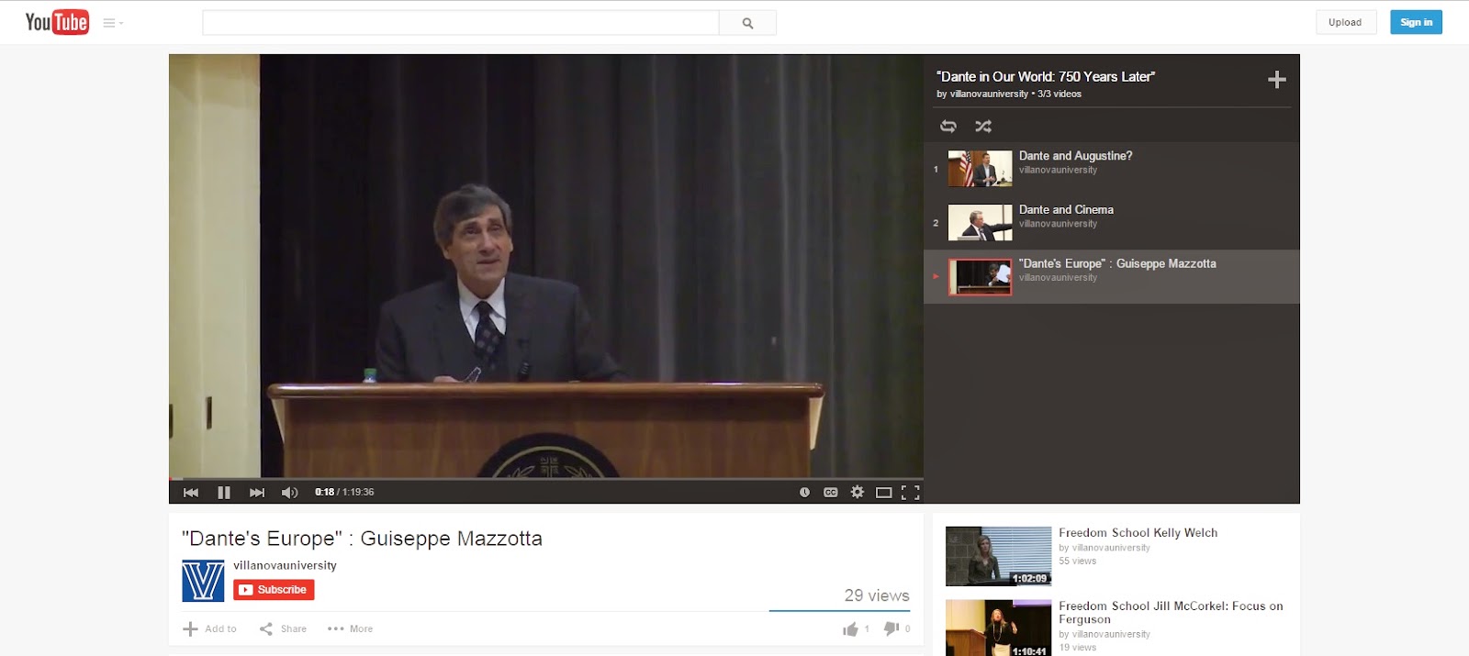
Task: Open 'Freedom School Kelly Welch' thumbnail
Action: (x=998, y=556)
